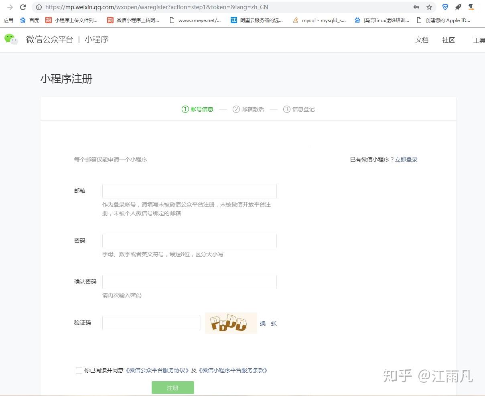
Task: Click the bookmark star icon
Action: (430, 7)
